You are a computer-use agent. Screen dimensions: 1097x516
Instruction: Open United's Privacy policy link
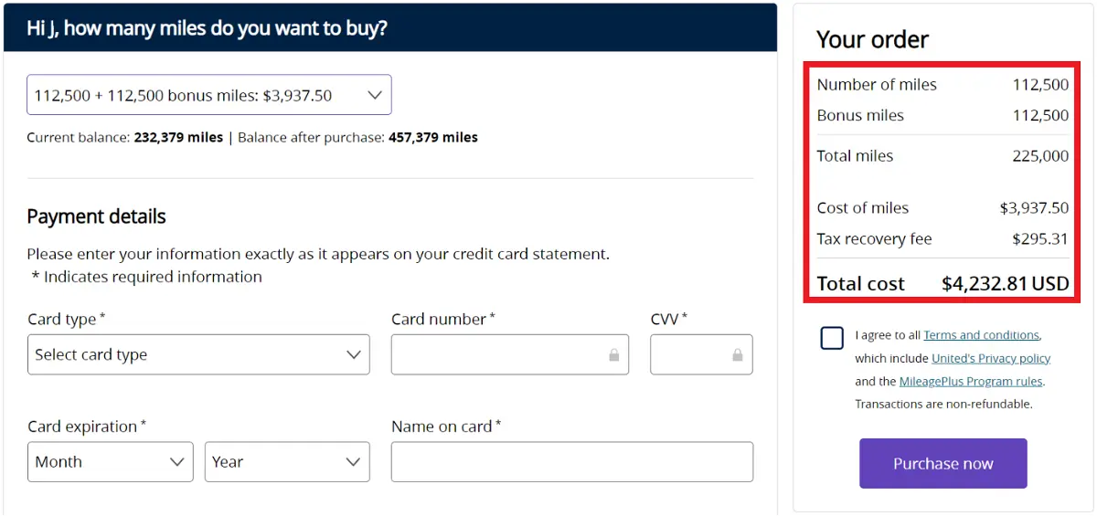click(991, 358)
